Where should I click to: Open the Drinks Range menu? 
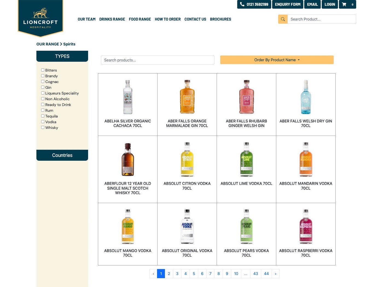coord(112,19)
